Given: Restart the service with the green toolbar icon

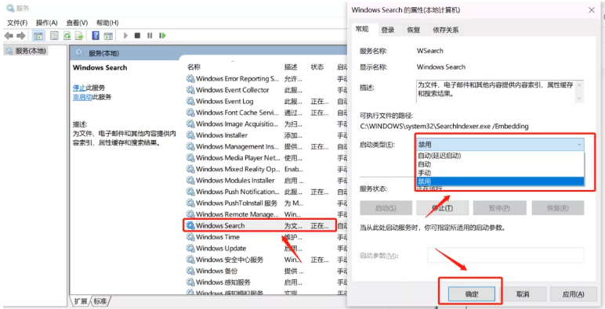Looking at the screenshot, I should coord(162,36).
